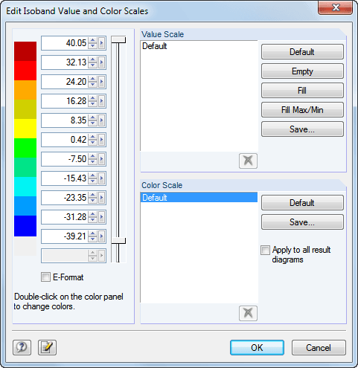The width and height of the screenshot is (358, 368).
Task: Delete selected Value Scale entry icon
Action: [248, 161]
